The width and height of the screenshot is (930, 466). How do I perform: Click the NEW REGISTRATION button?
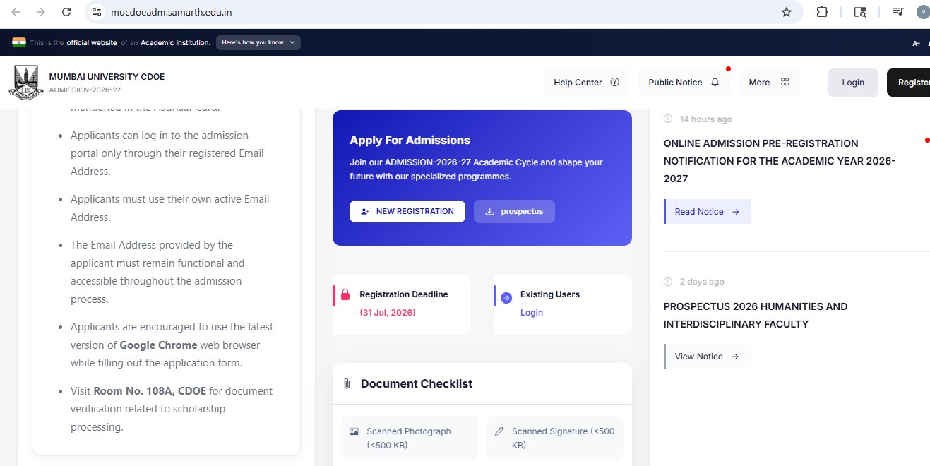[407, 211]
